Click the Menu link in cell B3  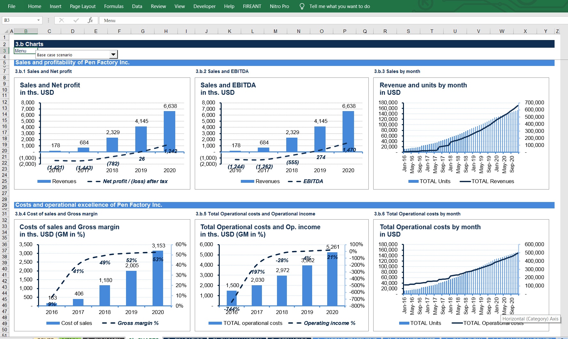click(21, 51)
